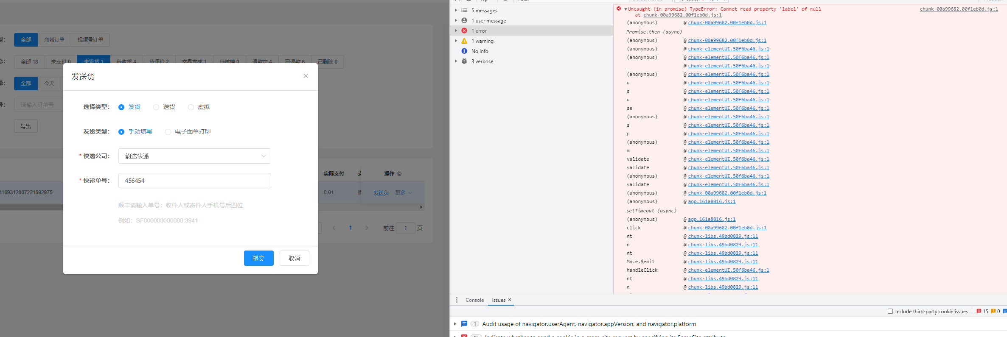Screen dimensions: 1007x337
Task: Click the user message avatar icon in the sidebar
Action: point(464,20)
